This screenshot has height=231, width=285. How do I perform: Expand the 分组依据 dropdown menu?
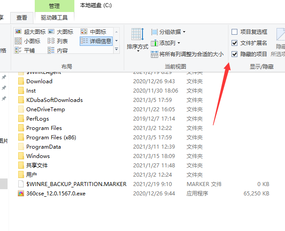click(169, 32)
